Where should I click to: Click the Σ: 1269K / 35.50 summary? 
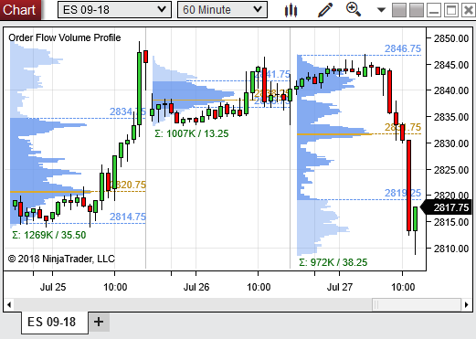(x=49, y=235)
